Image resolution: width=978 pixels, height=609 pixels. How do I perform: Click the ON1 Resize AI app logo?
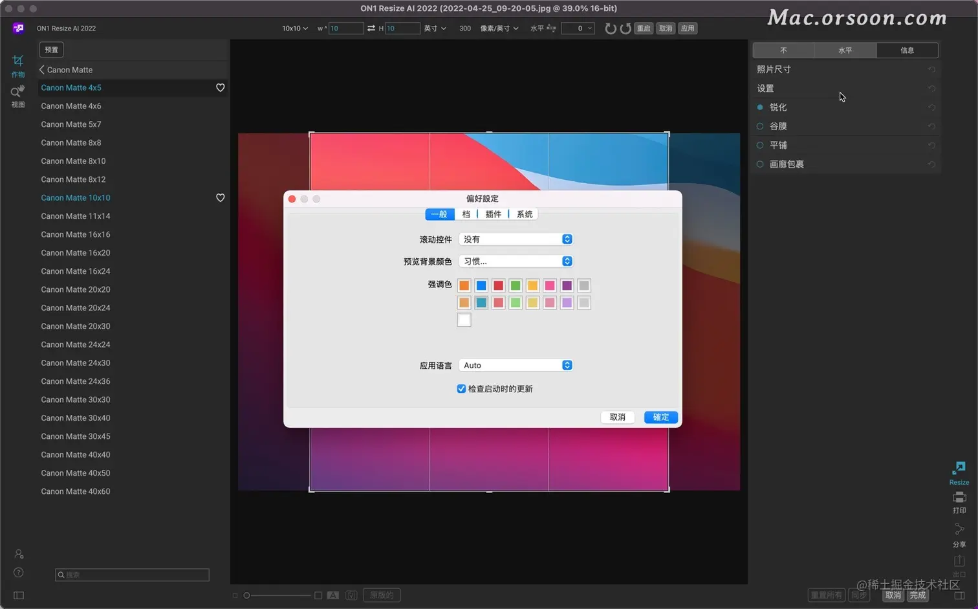pos(18,28)
